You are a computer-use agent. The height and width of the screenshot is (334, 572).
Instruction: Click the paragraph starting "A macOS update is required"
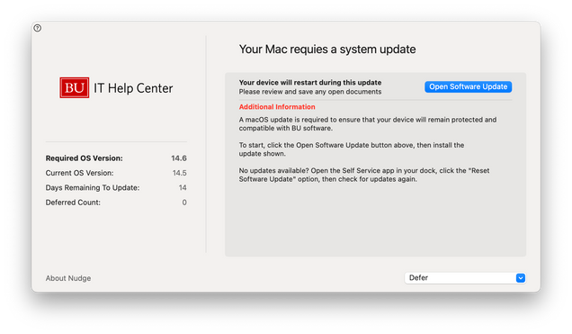pos(368,123)
